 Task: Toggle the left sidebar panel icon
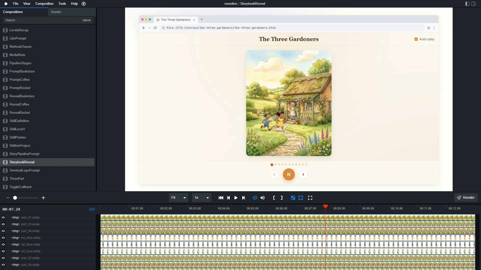tap(467, 4)
